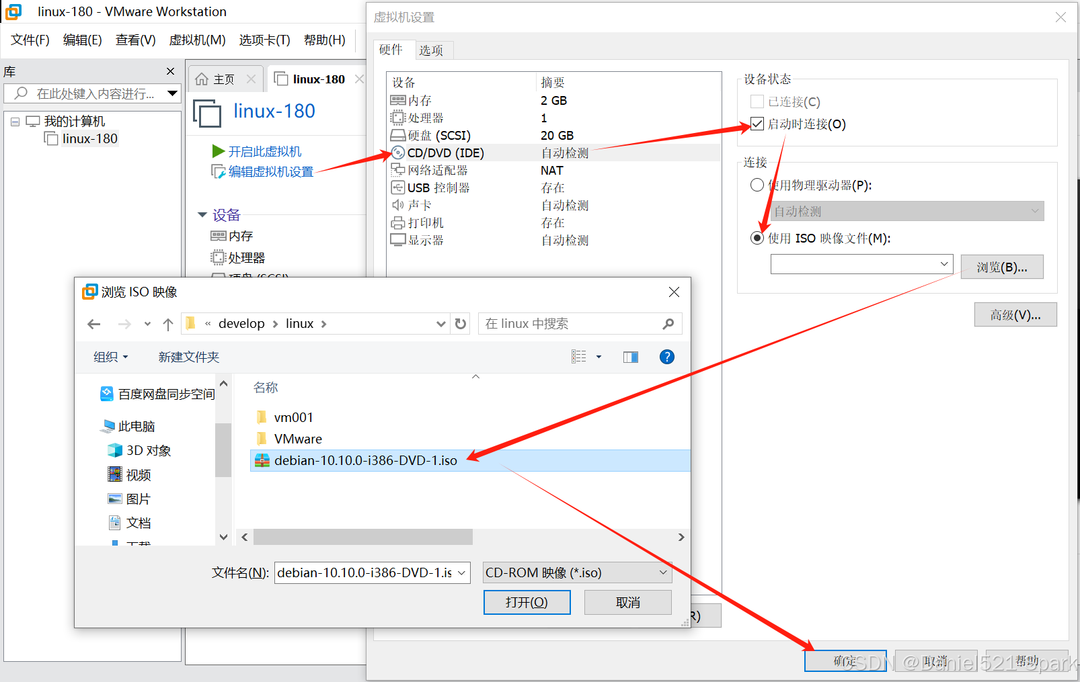
Task: Click the 开启此虚拟机 link
Action: [265, 151]
